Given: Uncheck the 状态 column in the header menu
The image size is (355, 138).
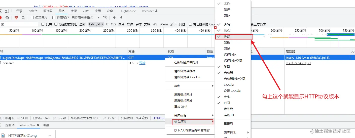Looking at the screenshot, I should (x=233, y=30).
